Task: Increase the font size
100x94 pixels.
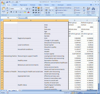Action: (27, 9)
